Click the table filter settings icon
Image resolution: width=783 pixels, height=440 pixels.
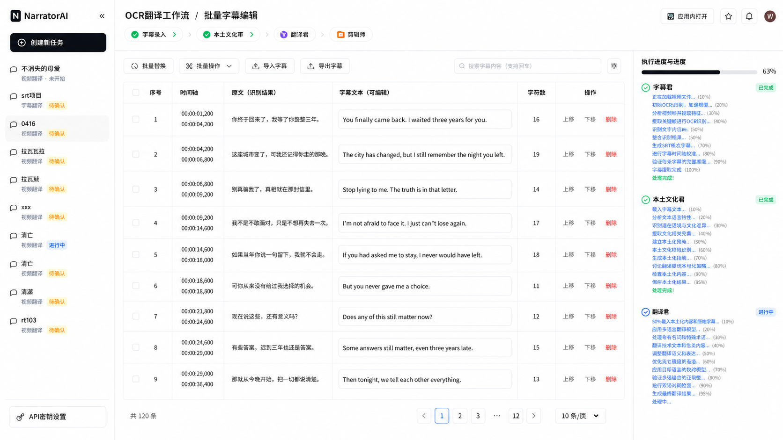click(614, 66)
